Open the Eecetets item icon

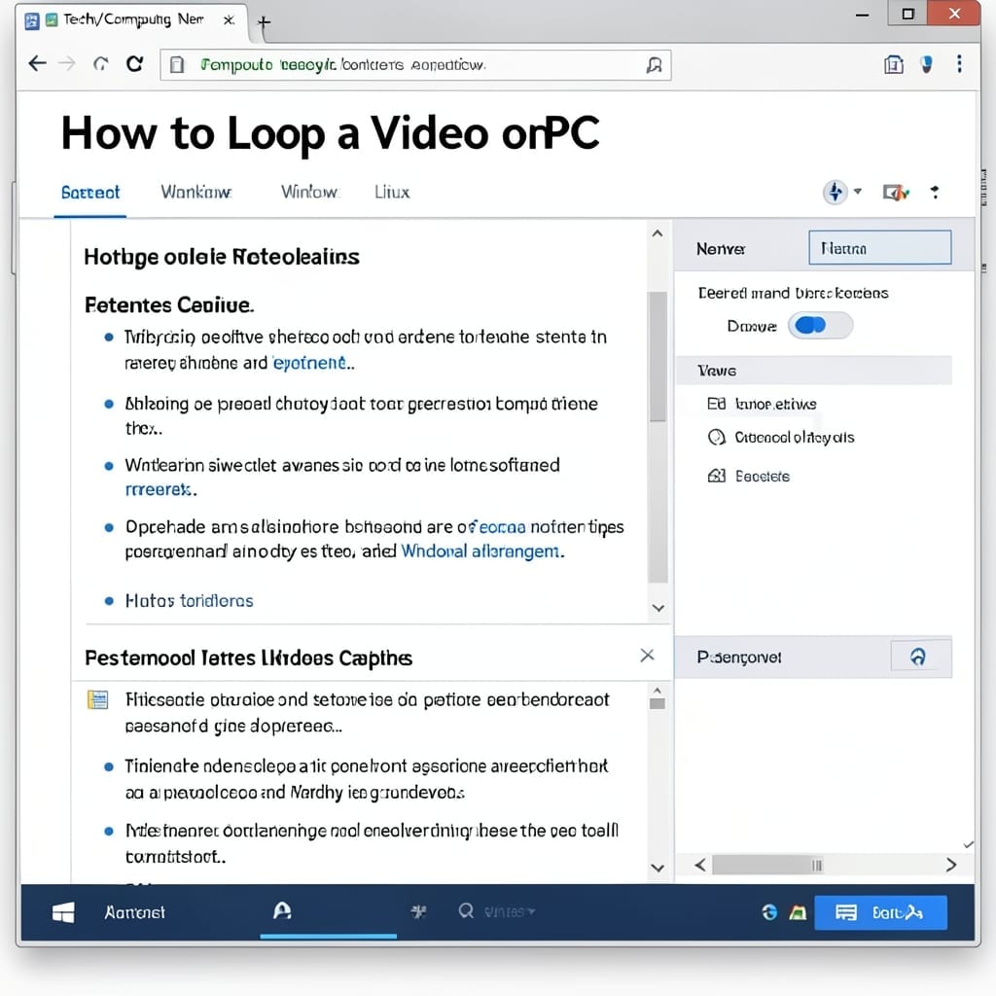point(717,476)
